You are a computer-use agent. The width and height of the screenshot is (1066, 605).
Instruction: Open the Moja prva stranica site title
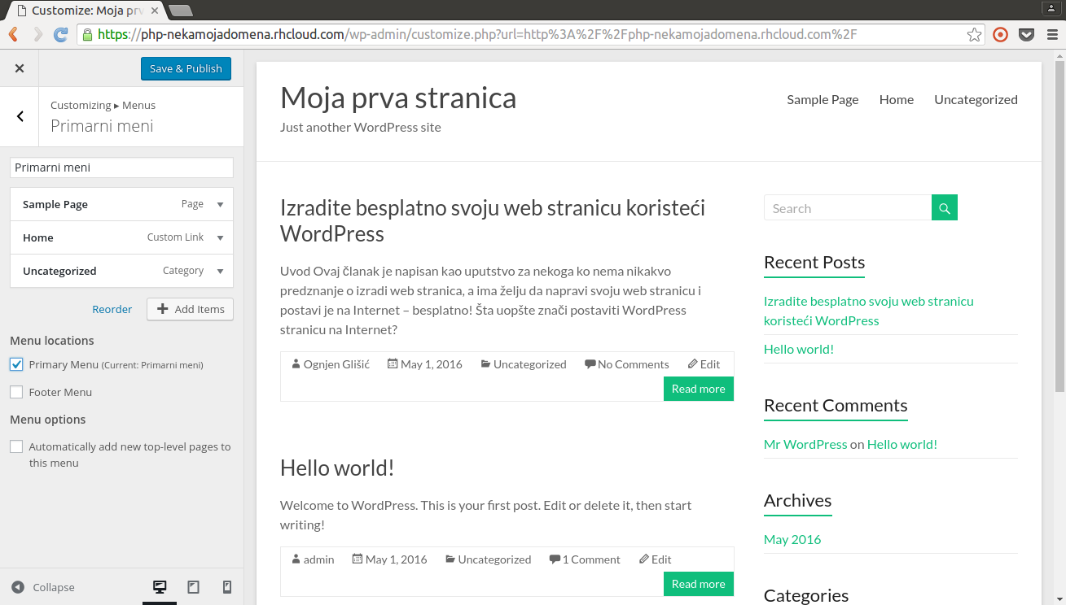click(398, 98)
